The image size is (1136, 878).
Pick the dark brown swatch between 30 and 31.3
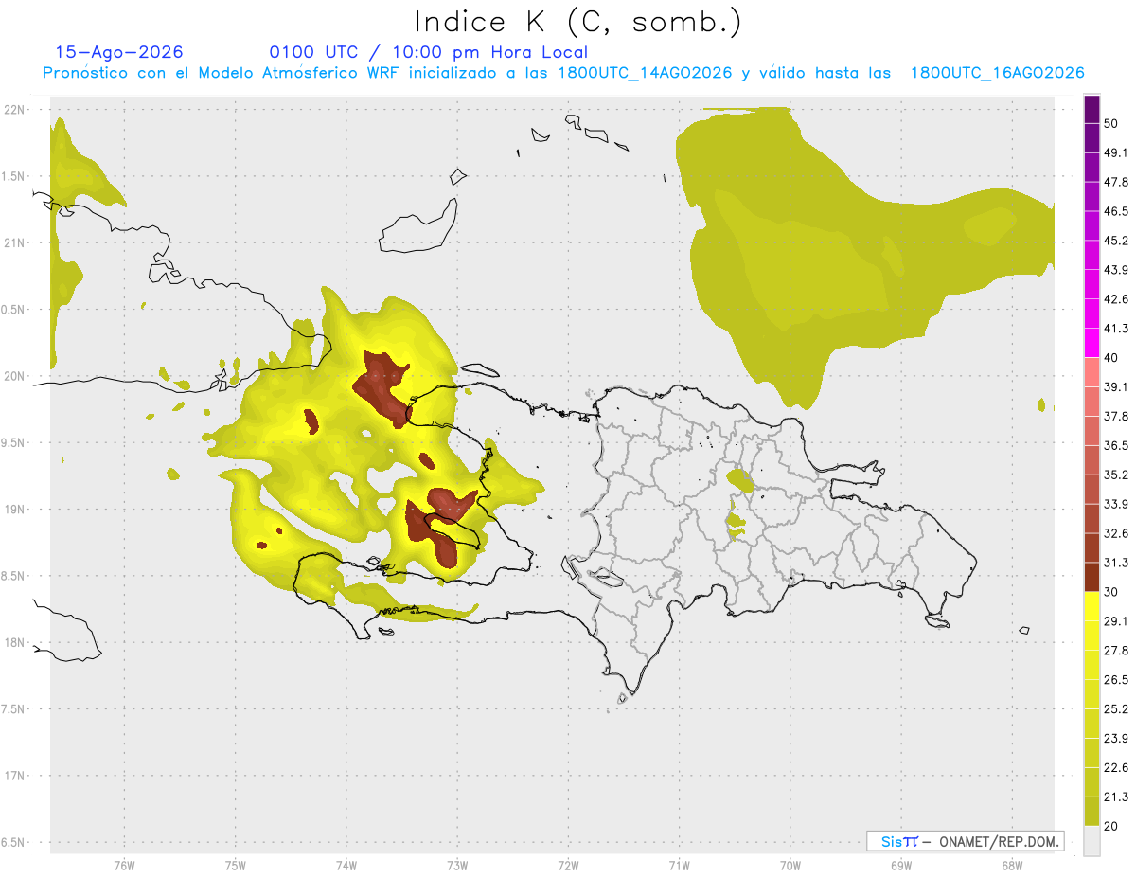tap(1092, 577)
